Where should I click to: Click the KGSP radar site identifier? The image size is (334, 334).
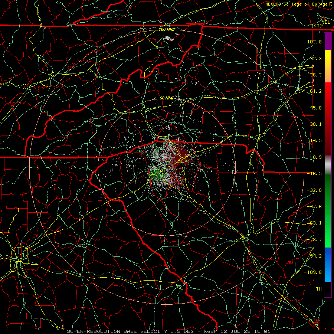click(x=211, y=331)
